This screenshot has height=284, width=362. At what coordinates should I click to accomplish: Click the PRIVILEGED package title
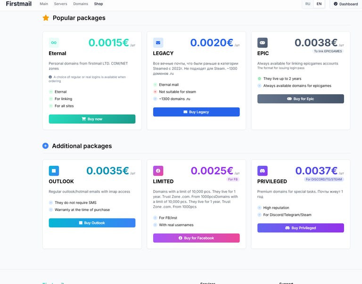[x=272, y=181]
